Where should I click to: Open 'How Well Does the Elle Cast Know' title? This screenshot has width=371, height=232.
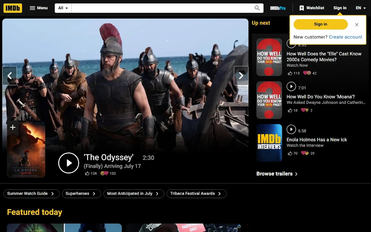pyautogui.click(x=324, y=57)
